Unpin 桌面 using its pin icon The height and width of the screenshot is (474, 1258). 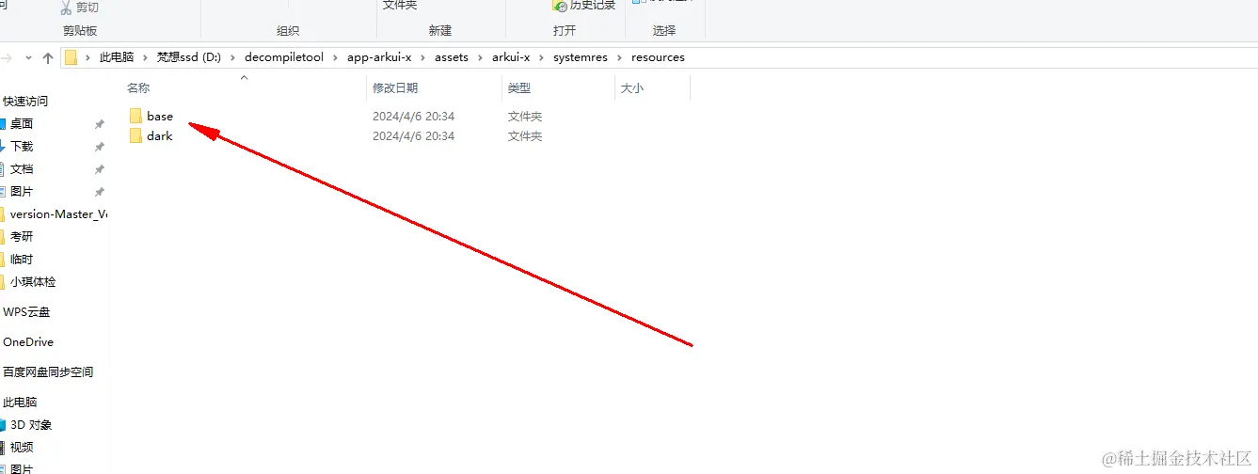coord(100,124)
